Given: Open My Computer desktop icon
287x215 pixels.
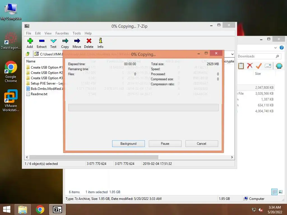Looking at the screenshot, I should coord(11,11).
